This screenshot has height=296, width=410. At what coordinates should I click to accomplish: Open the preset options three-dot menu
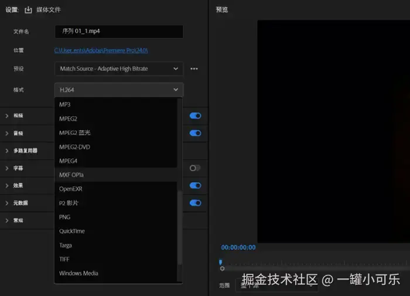tap(194, 69)
